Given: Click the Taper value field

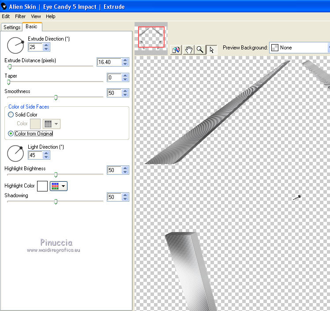Looking at the screenshot, I should tap(114, 78).
